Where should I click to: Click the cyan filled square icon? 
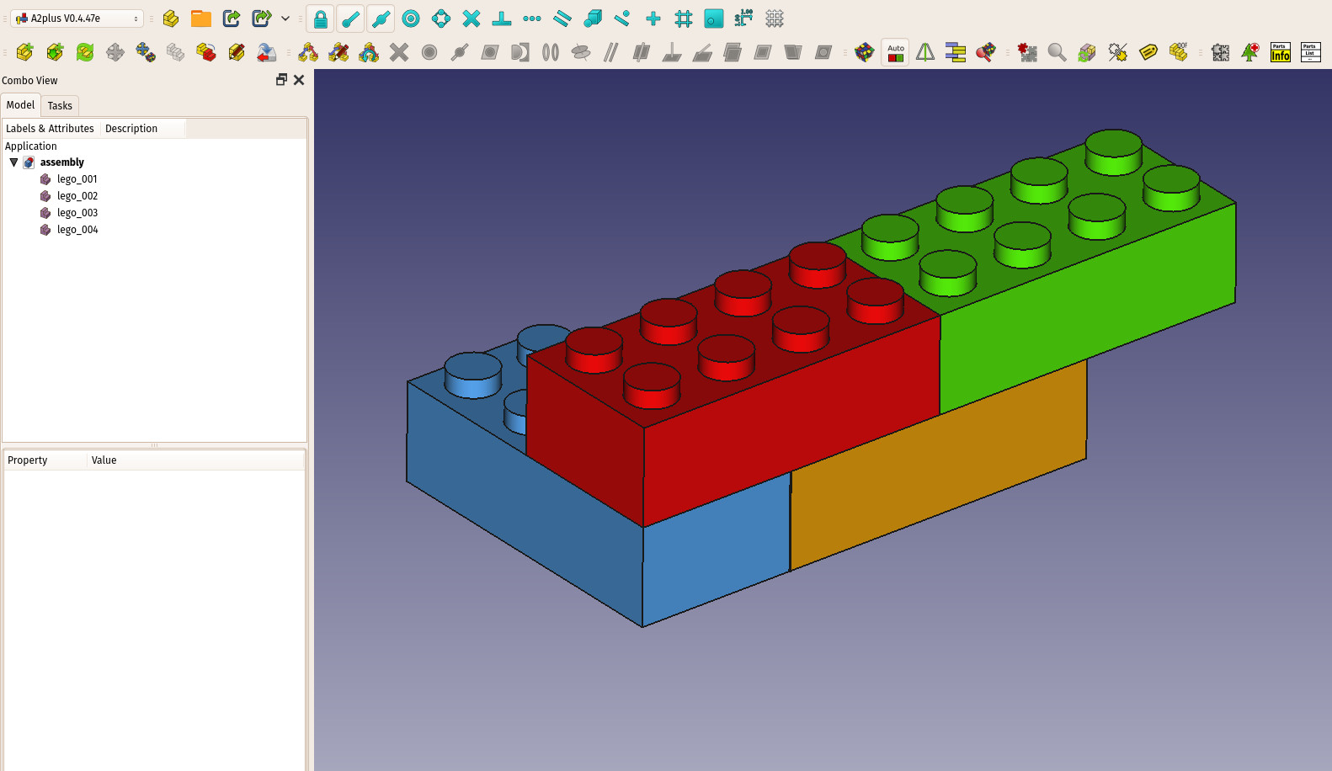point(714,19)
